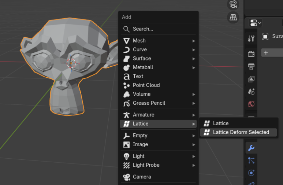
Task: Click the Armature figure icon
Action: point(126,115)
